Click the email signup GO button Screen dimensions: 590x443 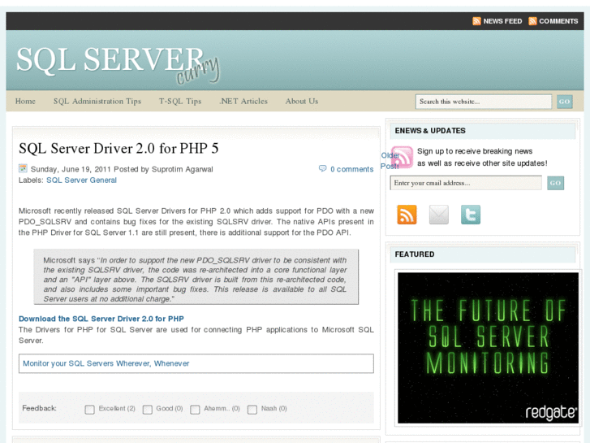555,183
